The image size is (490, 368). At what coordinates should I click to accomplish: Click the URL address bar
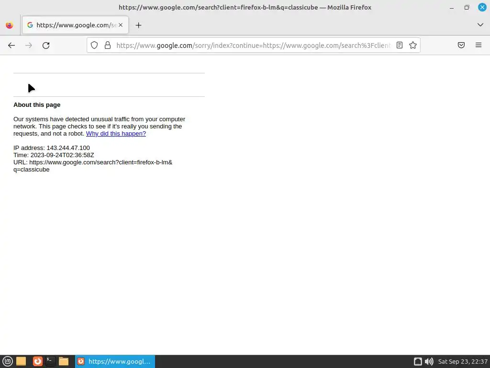pos(253,46)
